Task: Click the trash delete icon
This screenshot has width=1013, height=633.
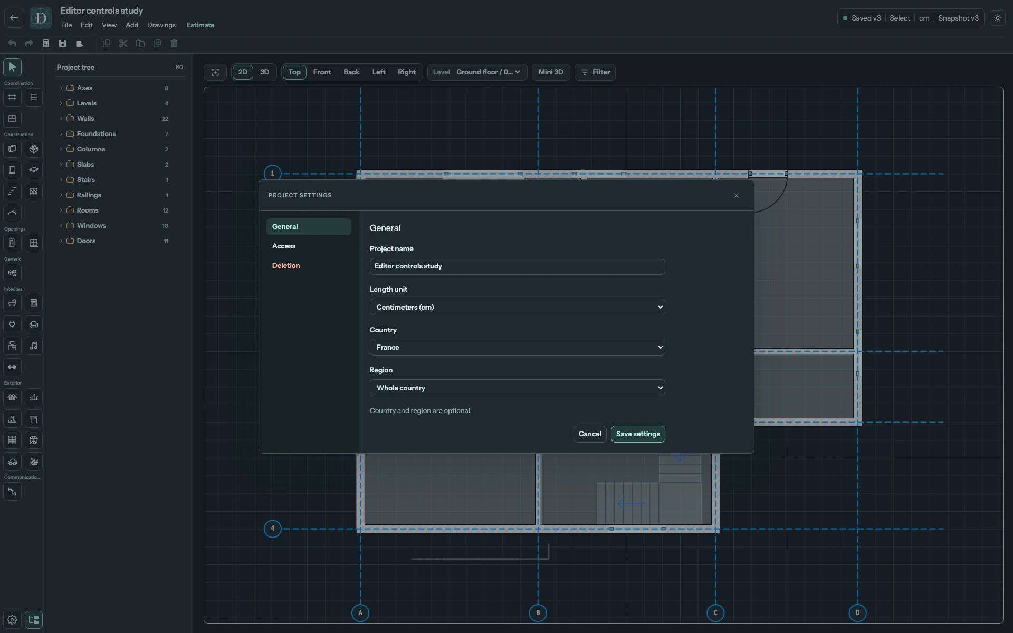Action: pos(174,43)
